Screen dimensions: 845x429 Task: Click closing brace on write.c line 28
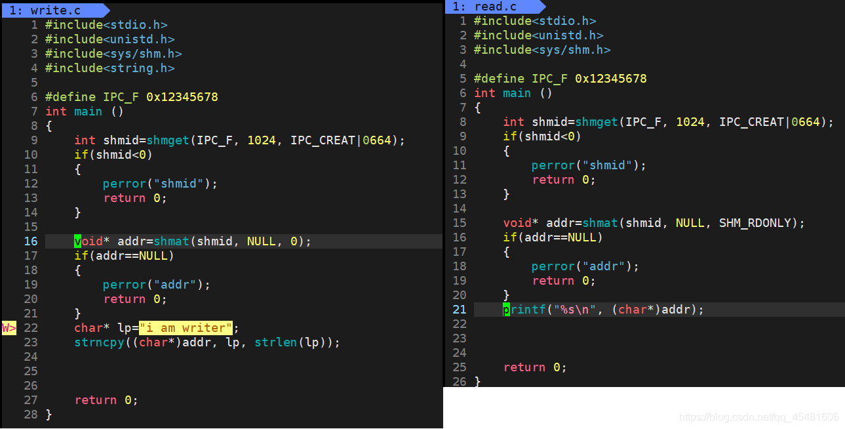49,415
